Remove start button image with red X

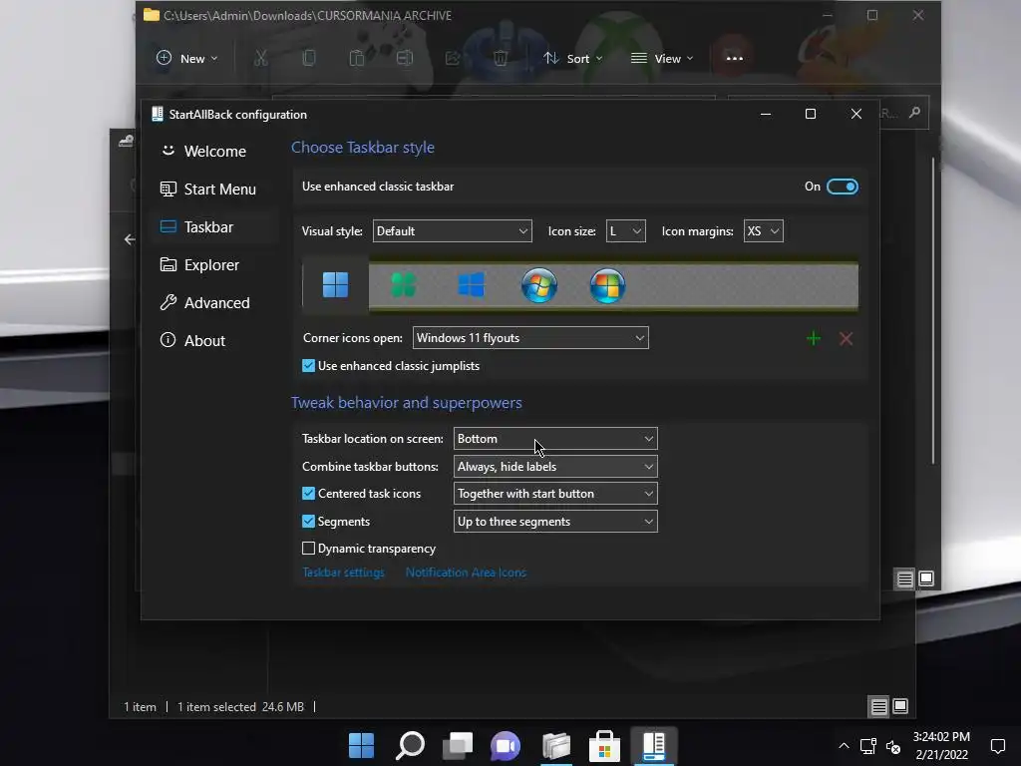tap(846, 338)
